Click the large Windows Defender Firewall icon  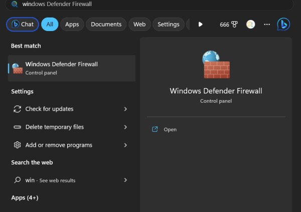pos(216,65)
